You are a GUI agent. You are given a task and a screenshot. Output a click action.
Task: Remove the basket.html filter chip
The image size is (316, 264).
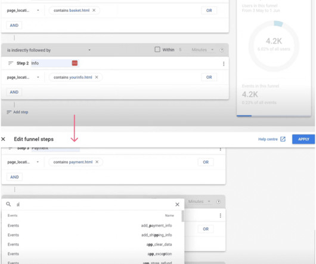coord(94,10)
